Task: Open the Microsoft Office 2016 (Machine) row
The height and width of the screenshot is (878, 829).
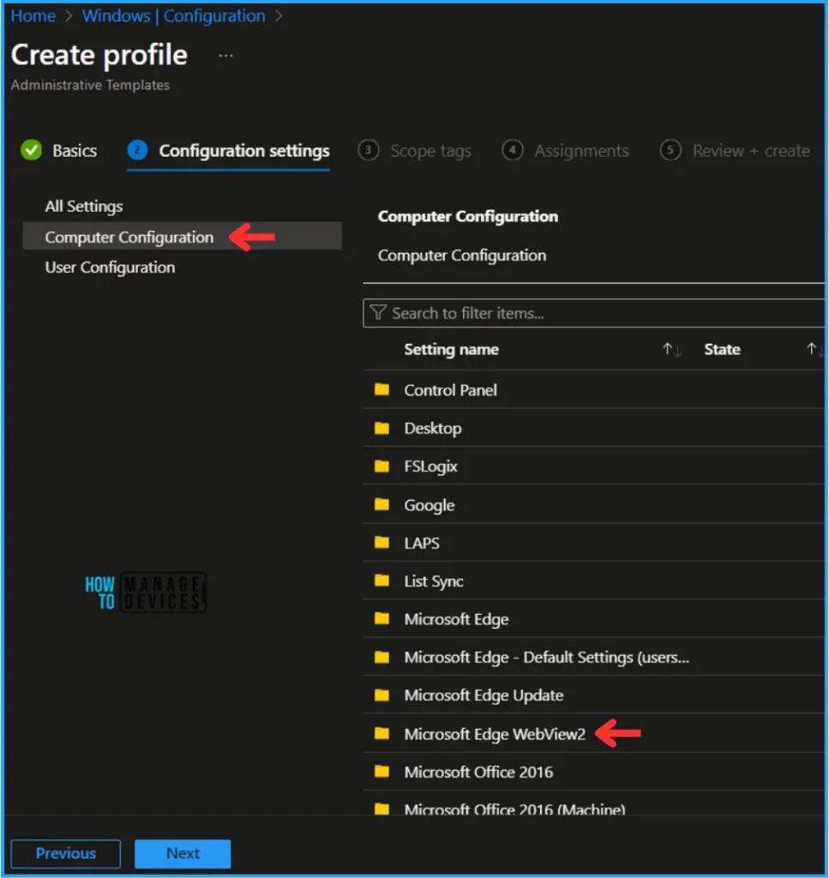Action: coord(593,803)
